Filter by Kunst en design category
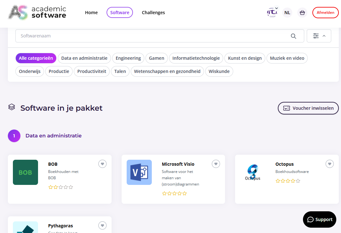Viewport: 341px width, 233px height. 245,58
